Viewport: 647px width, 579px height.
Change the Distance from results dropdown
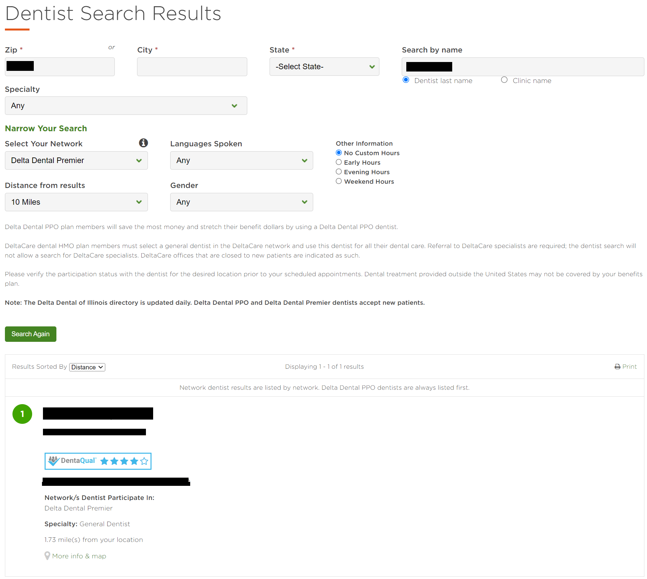[x=76, y=202]
